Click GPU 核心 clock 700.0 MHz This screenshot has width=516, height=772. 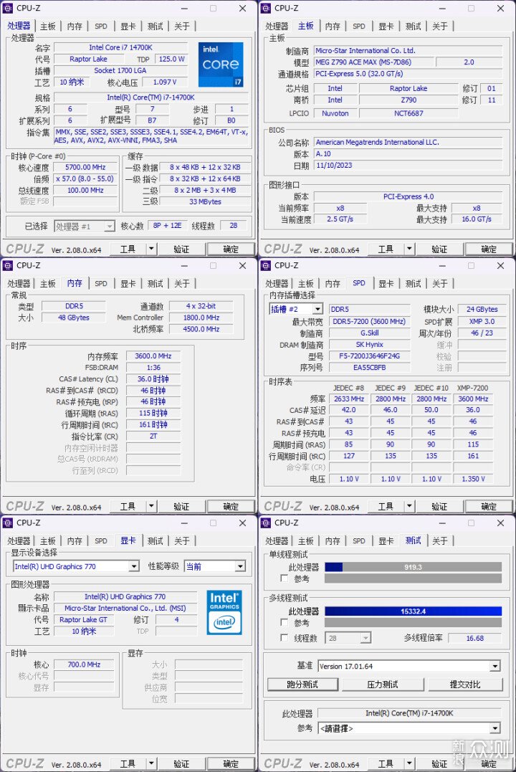coord(84,664)
